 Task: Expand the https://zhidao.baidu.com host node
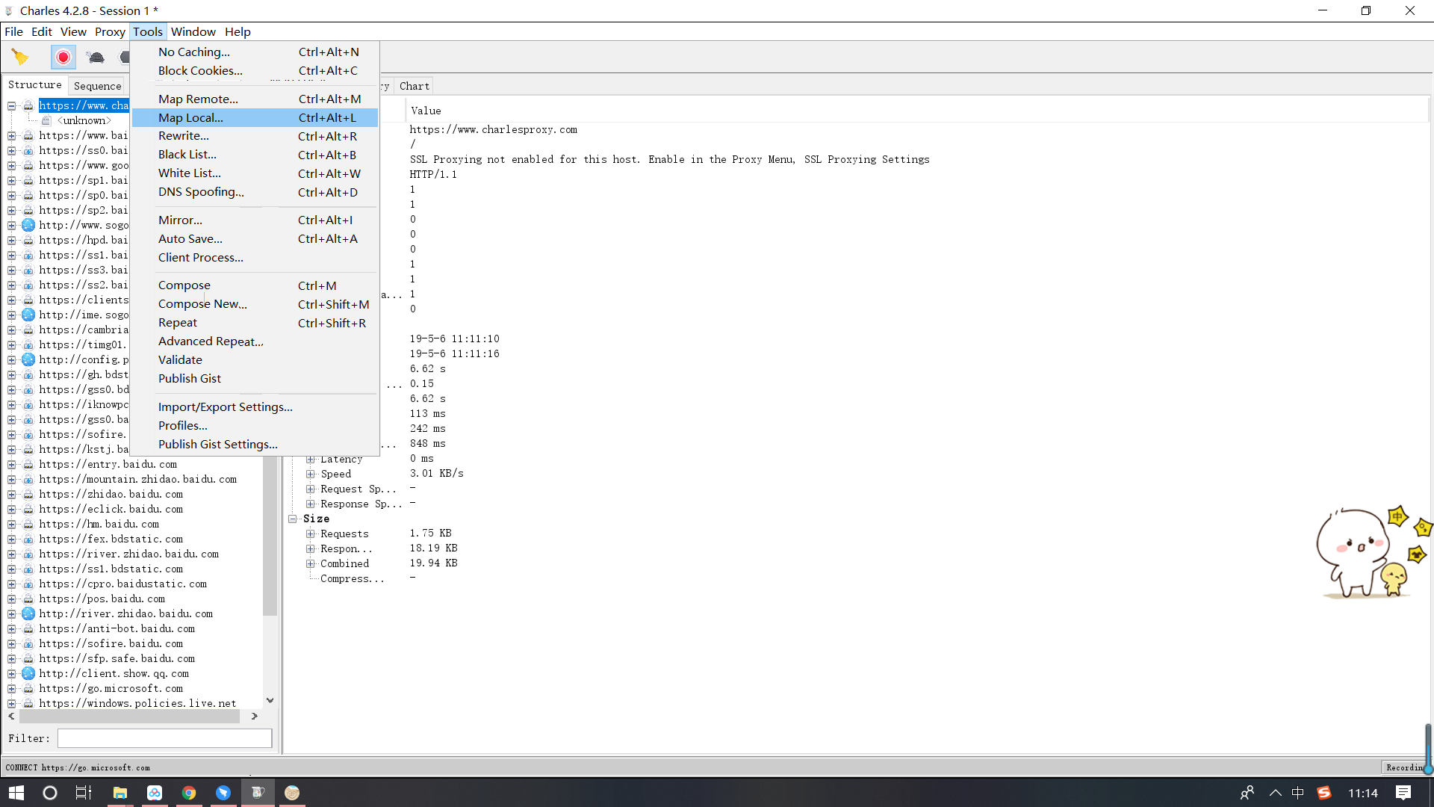click(12, 494)
